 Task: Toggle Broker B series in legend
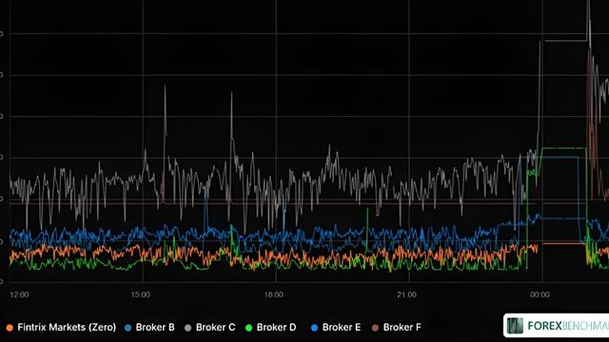click(x=149, y=327)
